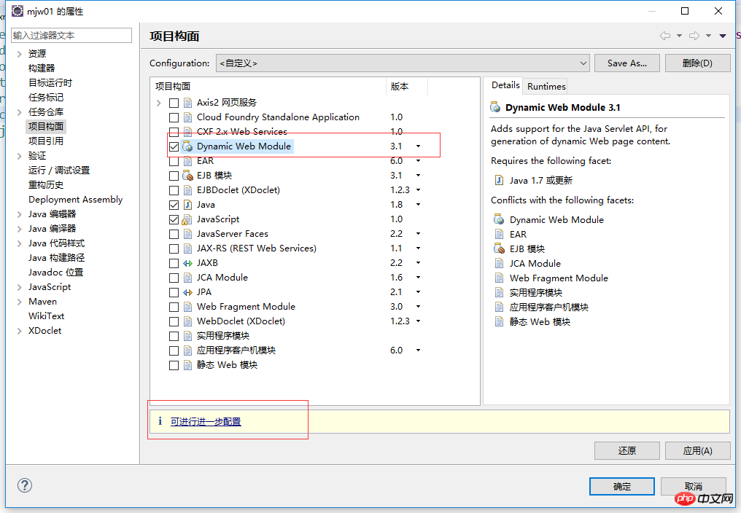Click the EJB 模块 facet icon
741x513 pixels.
click(x=187, y=176)
